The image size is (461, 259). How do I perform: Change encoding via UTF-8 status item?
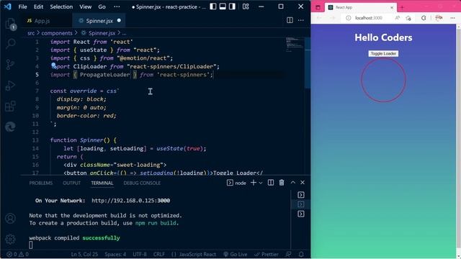point(140,254)
